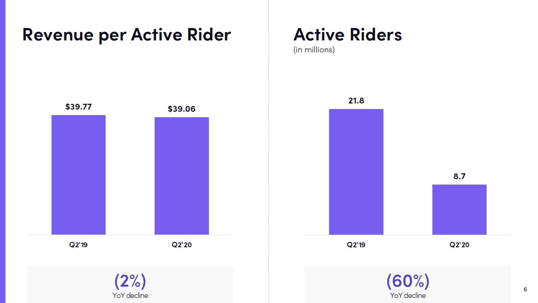Viewport: 538px width, 303px height.
Task: Click the $39.77 data label
Action: (79, 107)
